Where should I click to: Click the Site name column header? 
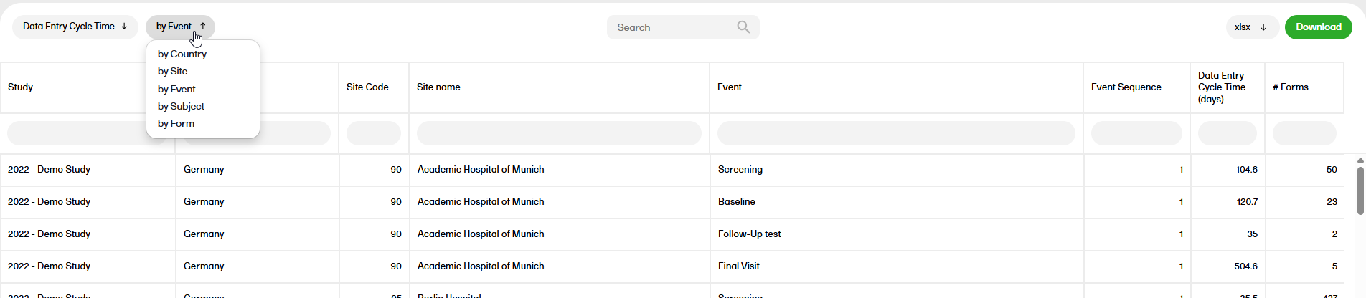pos(438,87)
